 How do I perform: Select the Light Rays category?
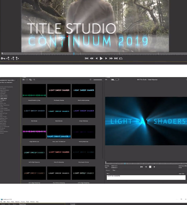coord(3,92)
